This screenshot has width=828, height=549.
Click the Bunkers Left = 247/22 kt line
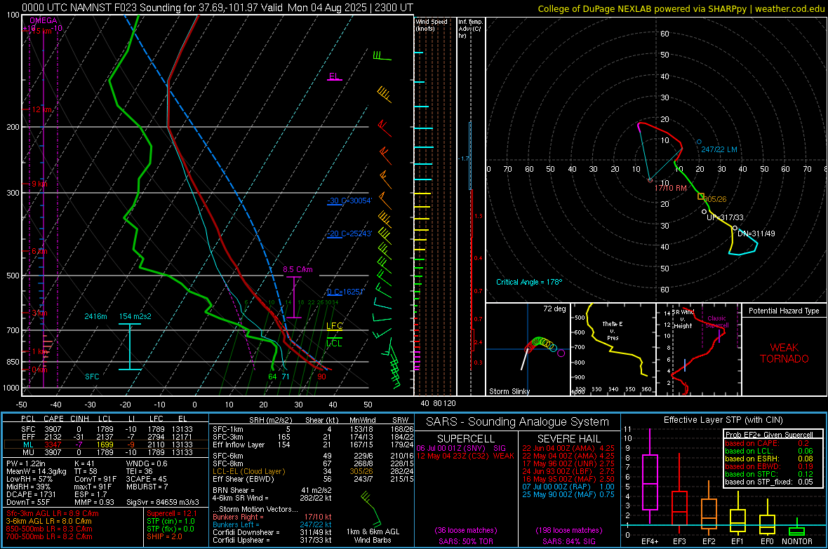tap(272, 524)
